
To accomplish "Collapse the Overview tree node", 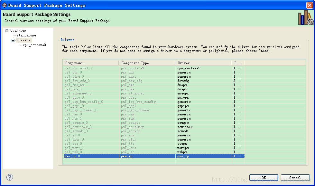I will [x=7, y=31].
